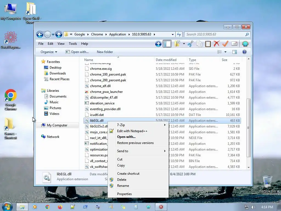The image size is (281, 211).
Task: Click the clipboard Paste toolbar icon
Action: coord(208,44)
